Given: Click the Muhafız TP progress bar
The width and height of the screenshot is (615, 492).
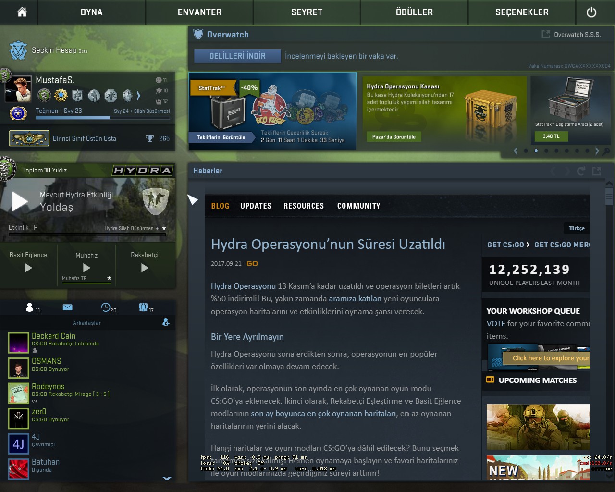Looking at the screenshot, I should coord(86,283).
